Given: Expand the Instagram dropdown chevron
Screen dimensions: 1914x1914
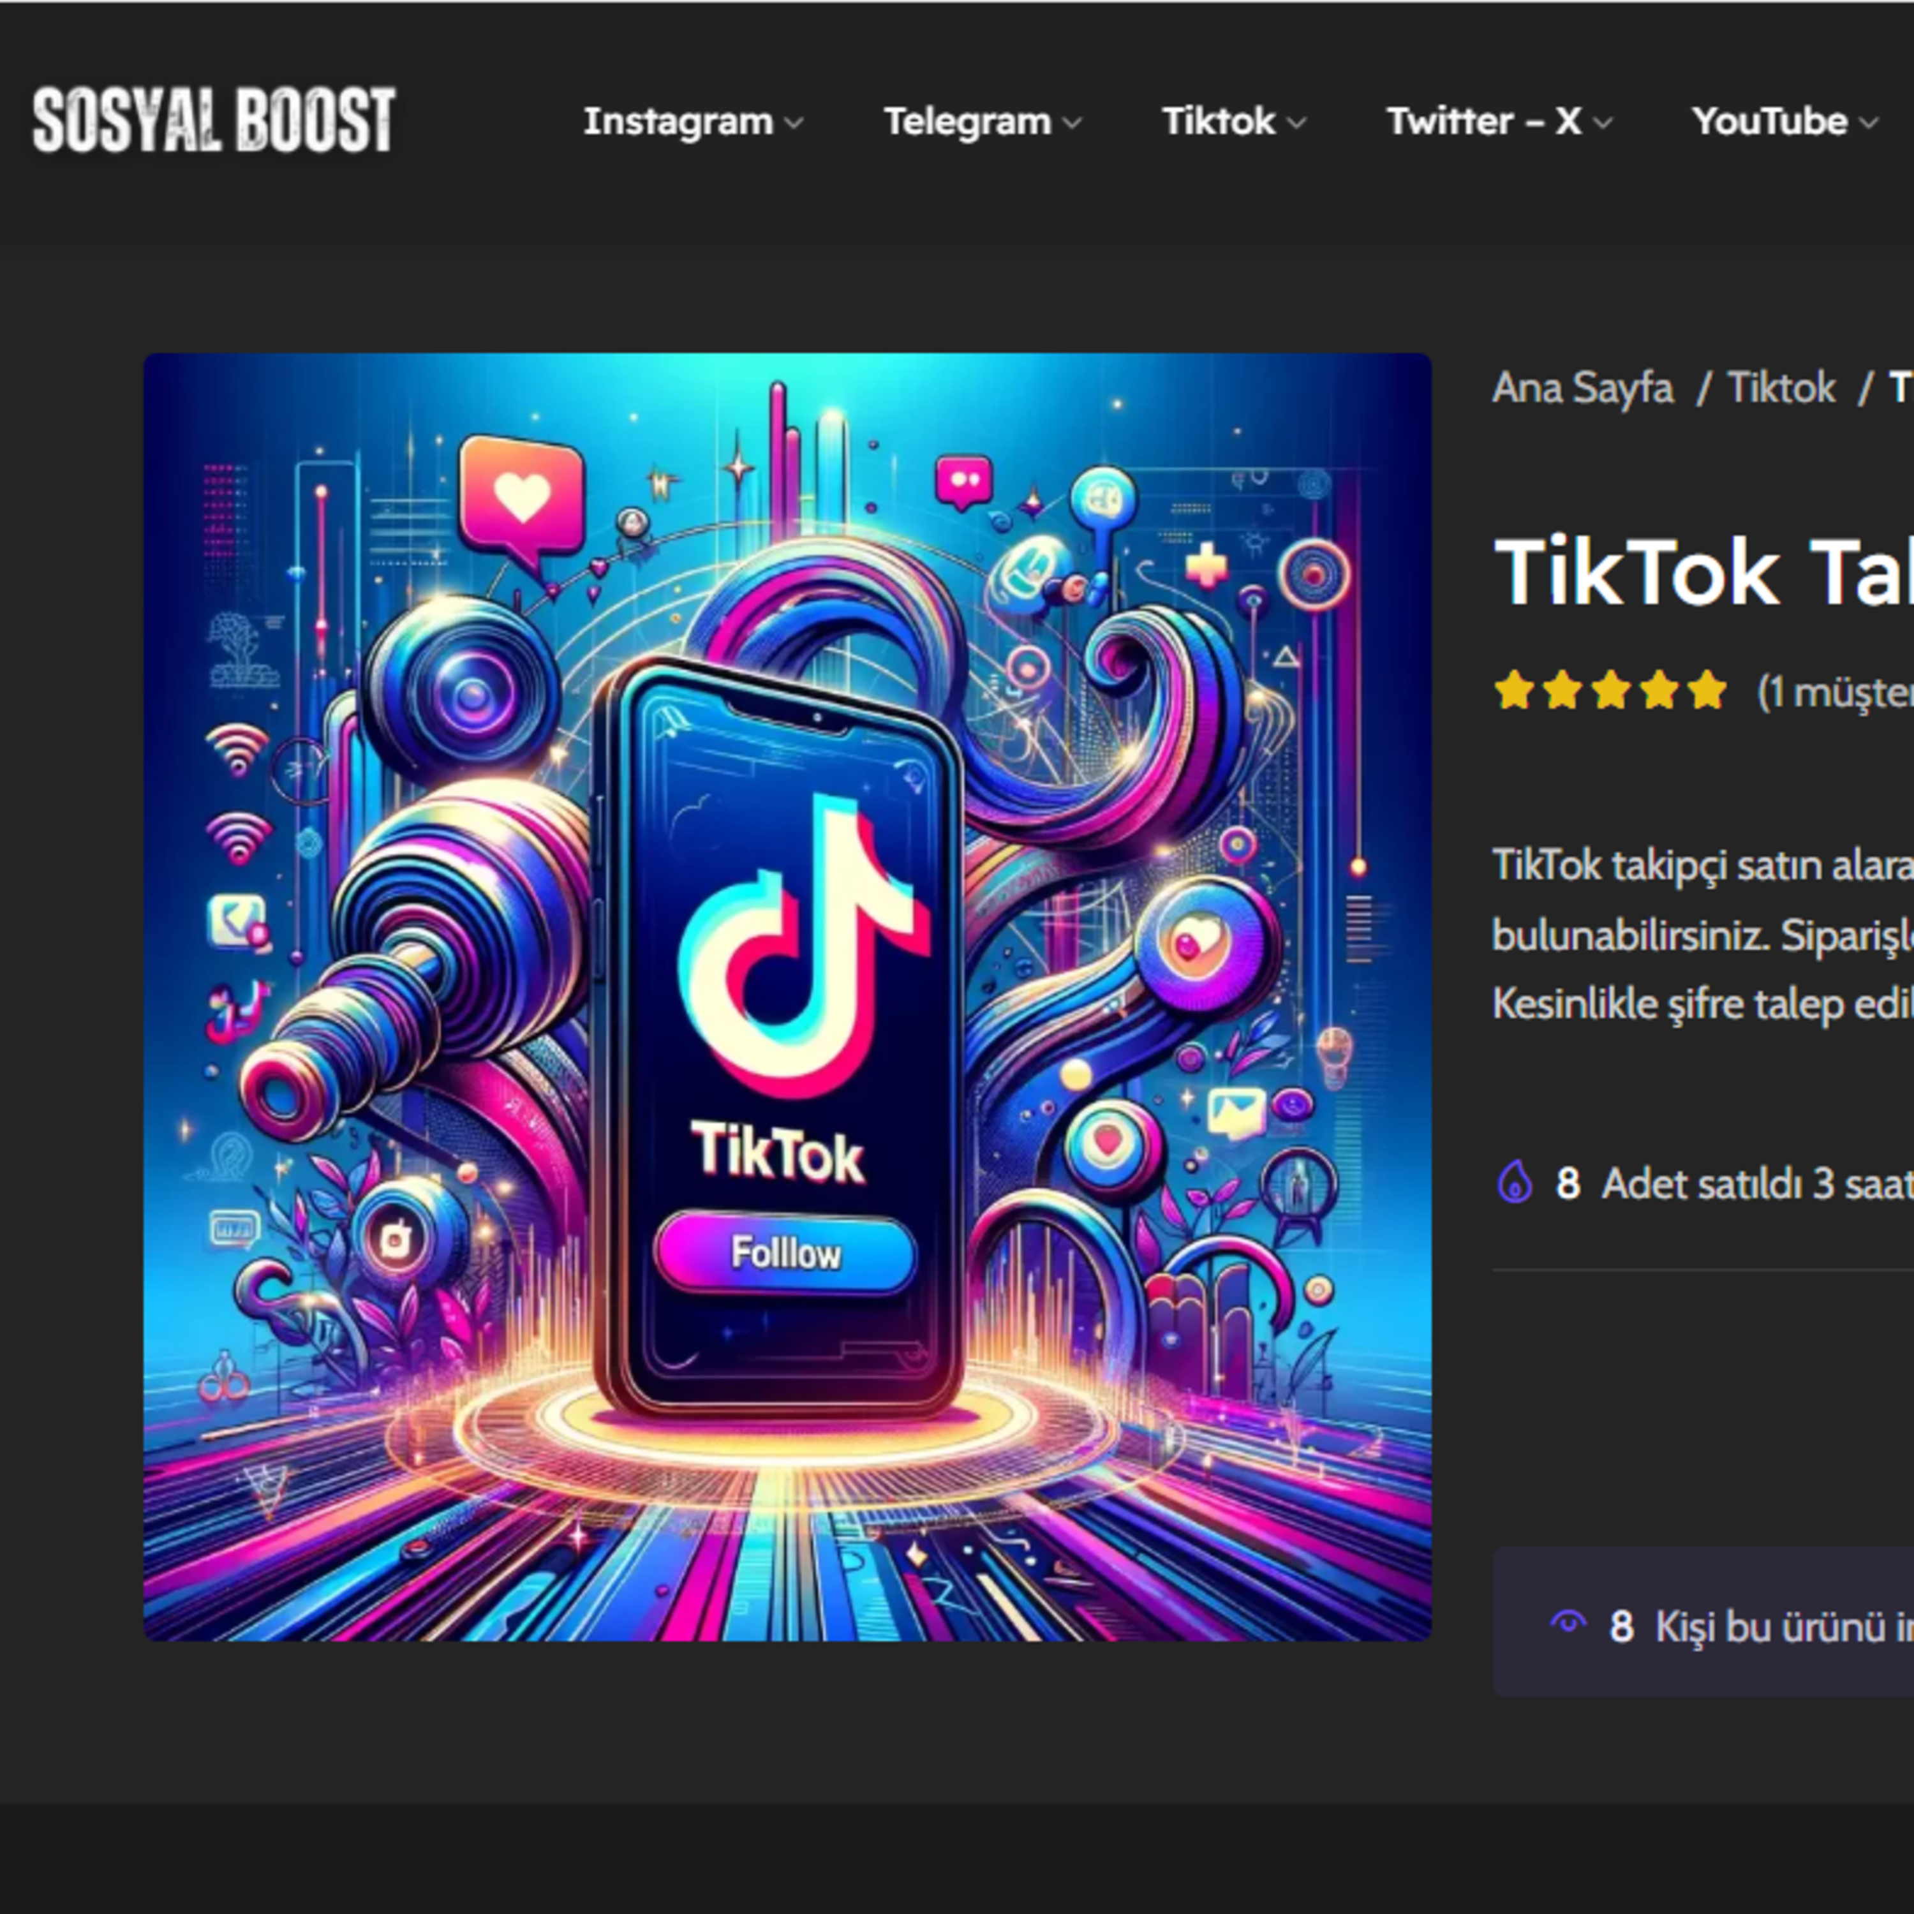Looking at the screenshot, I should (x=794, y=124).
